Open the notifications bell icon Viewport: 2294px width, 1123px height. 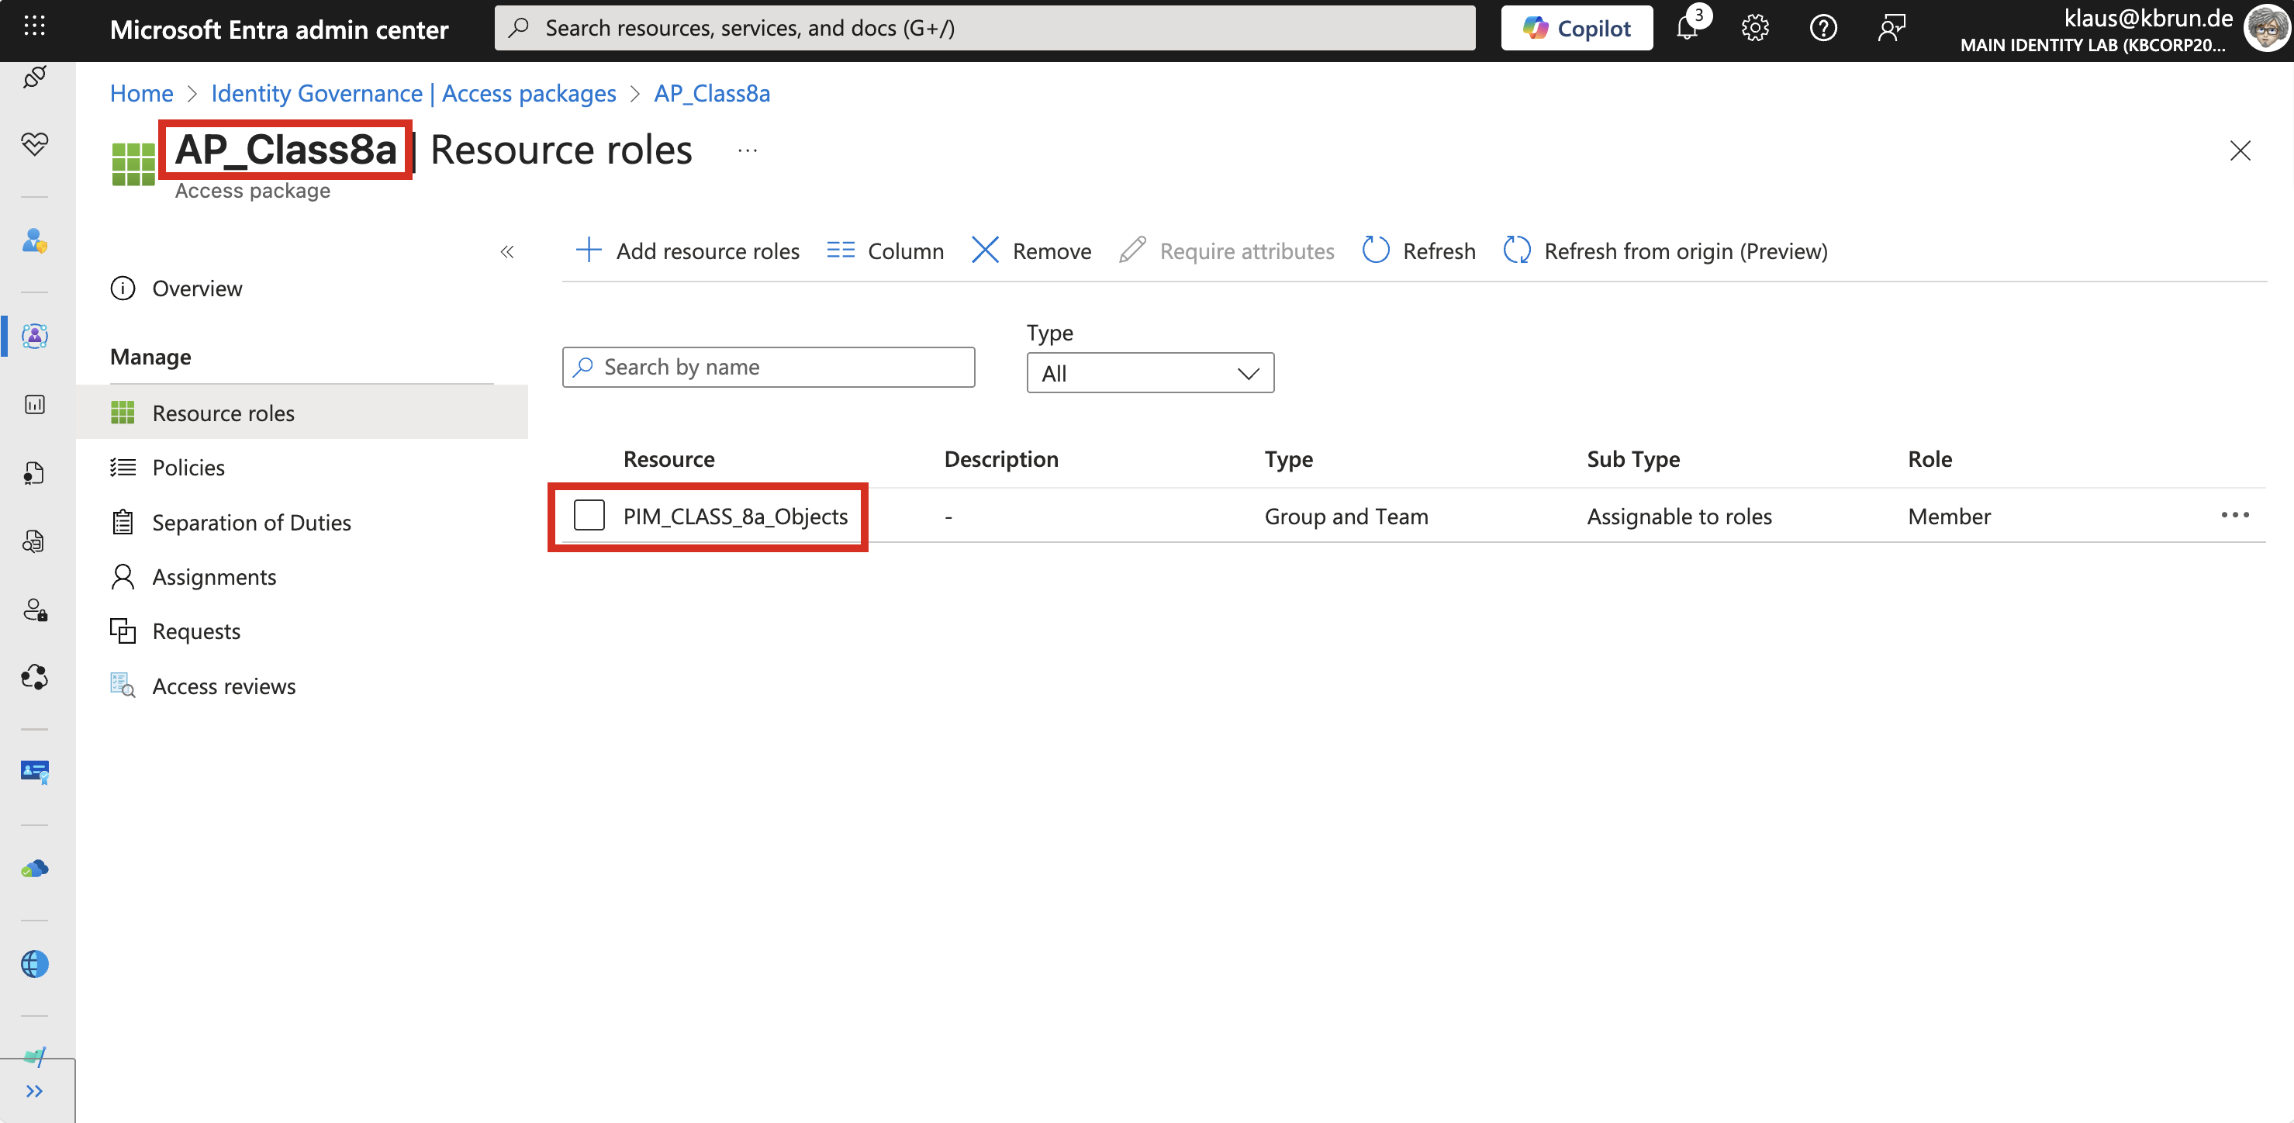click(1687, 29)
